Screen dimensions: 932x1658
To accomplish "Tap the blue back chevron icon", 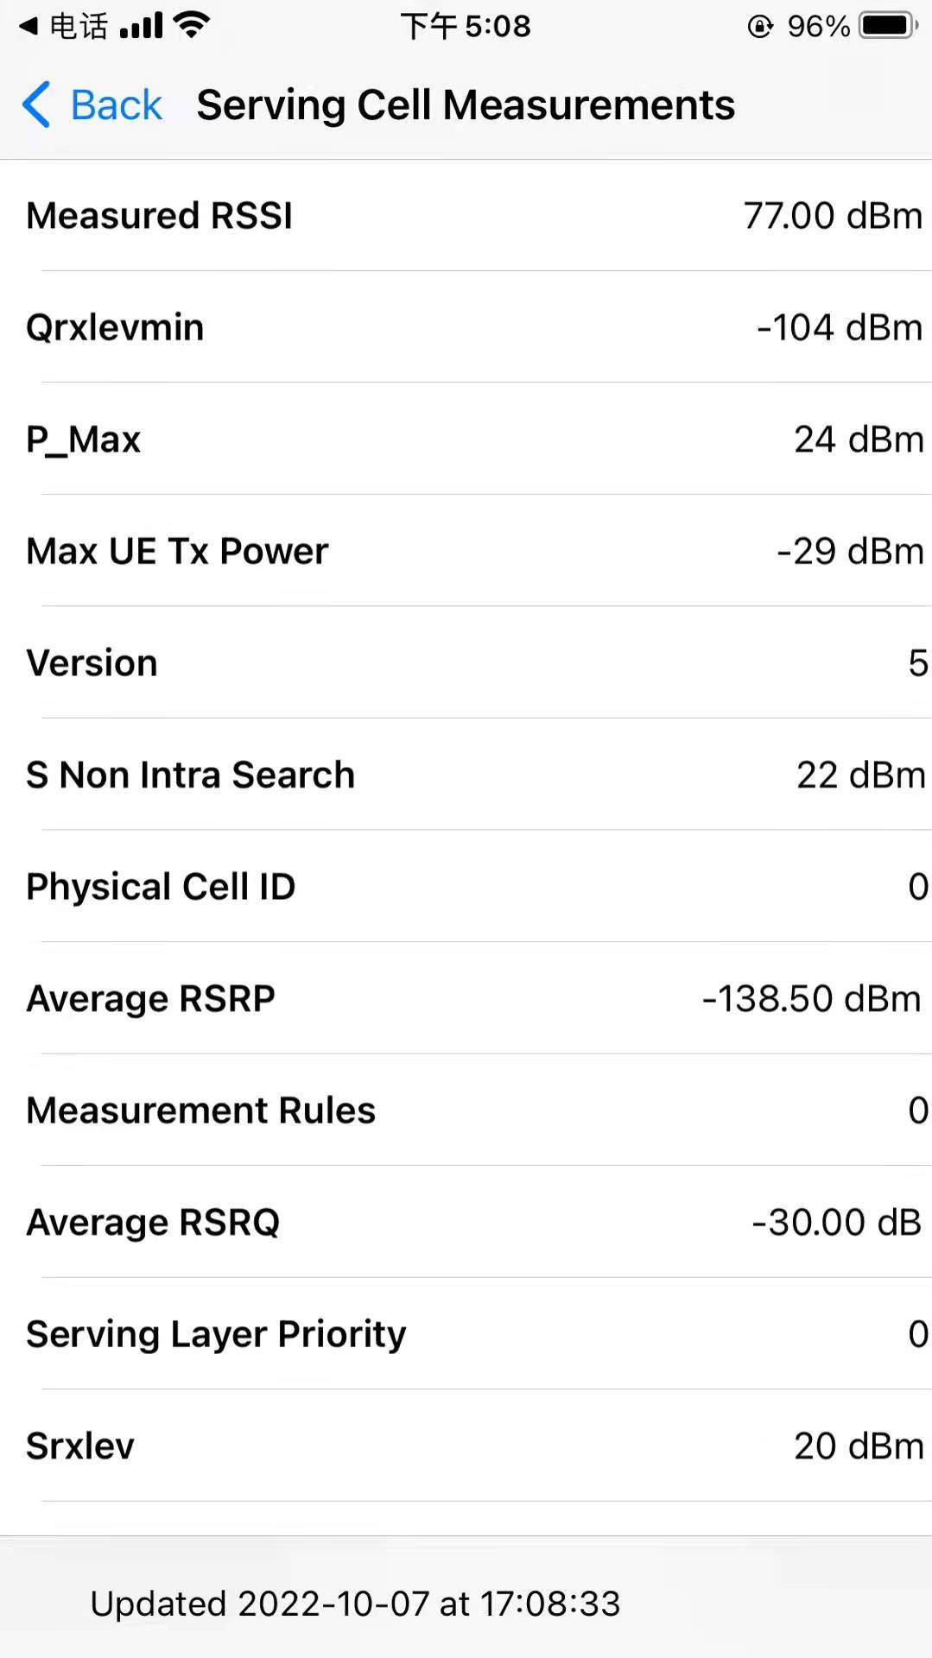I will pyautogui.click(x=36, y=105).
